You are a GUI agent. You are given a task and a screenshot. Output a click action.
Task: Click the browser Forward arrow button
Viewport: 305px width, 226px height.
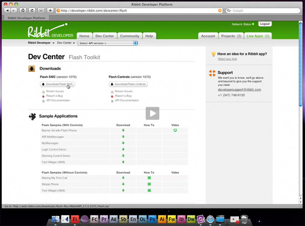[14, 11]
